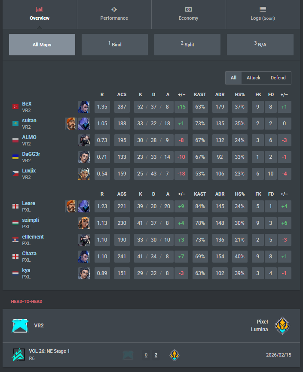The image size is (303, 372).
Task: Click sultan's Kazakhstan flag icon
Action: click(x=15, y=124)
